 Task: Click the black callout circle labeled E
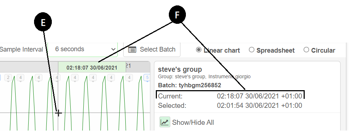coord(43,22)
